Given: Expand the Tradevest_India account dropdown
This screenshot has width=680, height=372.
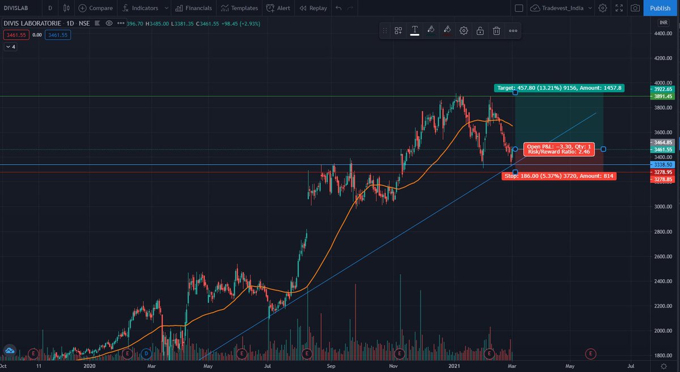Looking at the screenshot, I should 589,8.
